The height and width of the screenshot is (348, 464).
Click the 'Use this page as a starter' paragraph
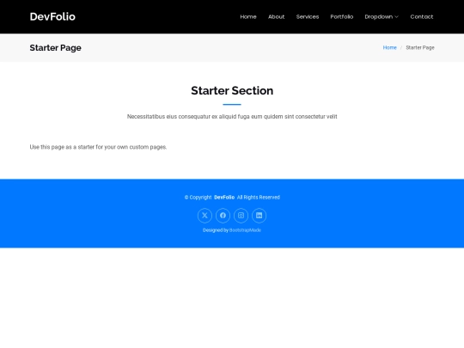[x=98, y=147]
